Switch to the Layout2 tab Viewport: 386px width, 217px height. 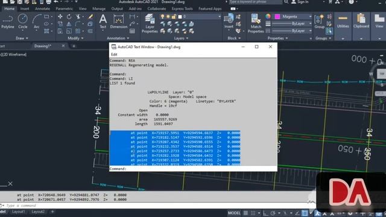(x=38, y=212)
